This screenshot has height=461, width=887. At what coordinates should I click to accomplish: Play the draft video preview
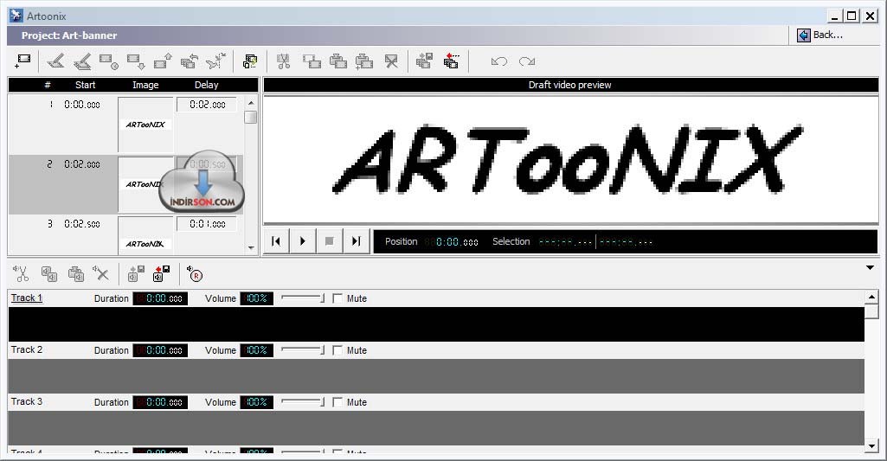(x=303, y=241)
